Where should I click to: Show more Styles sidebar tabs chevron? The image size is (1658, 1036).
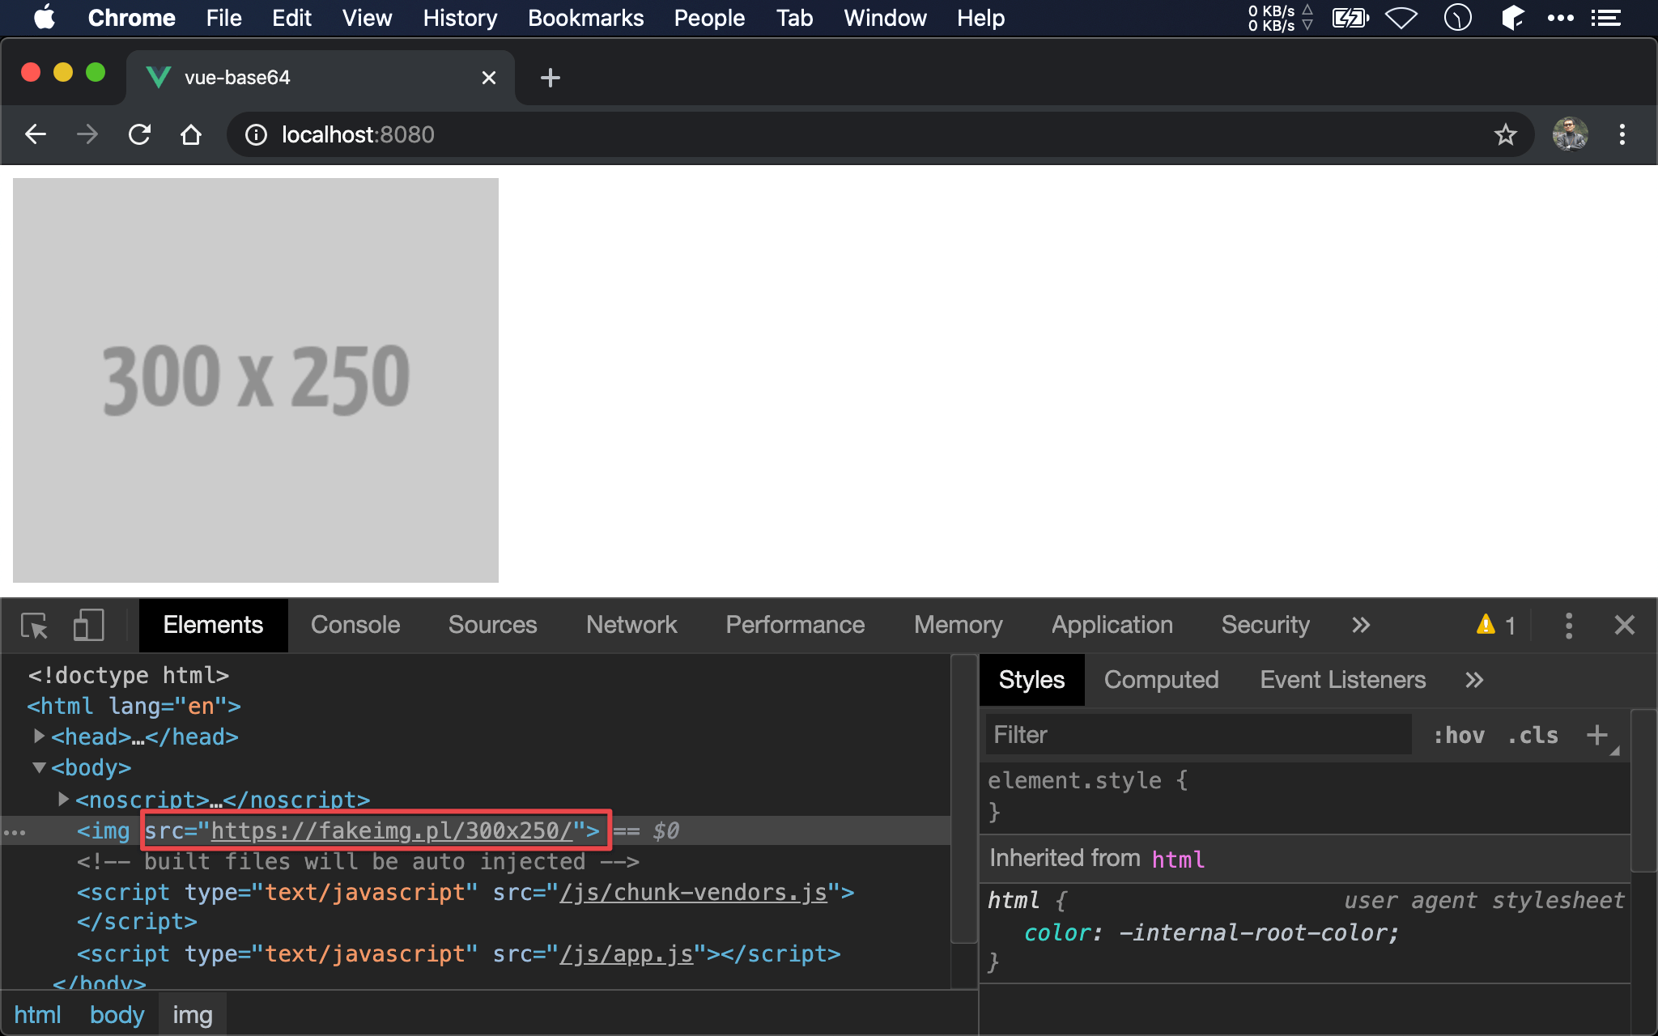point(1474,680)
